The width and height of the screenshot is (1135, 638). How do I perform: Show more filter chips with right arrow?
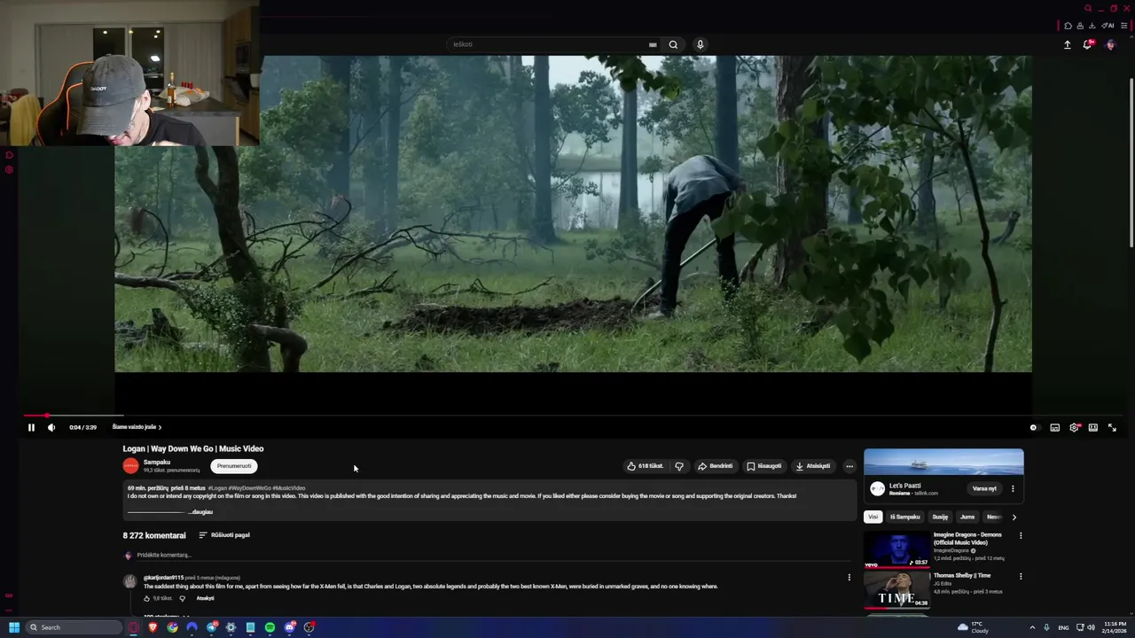pyautogui.click(x=1014, y=517)
